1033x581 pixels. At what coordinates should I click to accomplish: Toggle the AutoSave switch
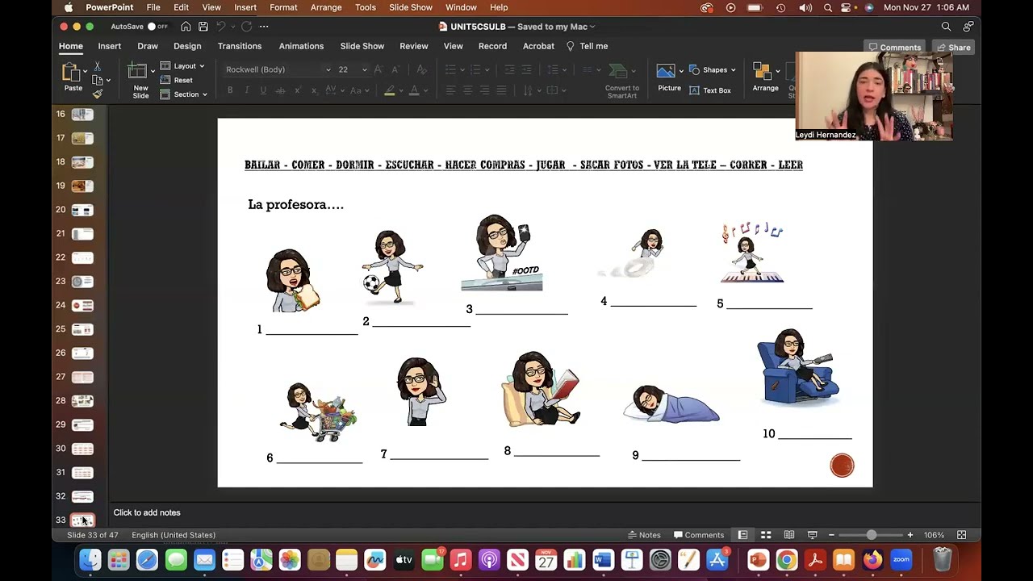click(x=157, y=27)
